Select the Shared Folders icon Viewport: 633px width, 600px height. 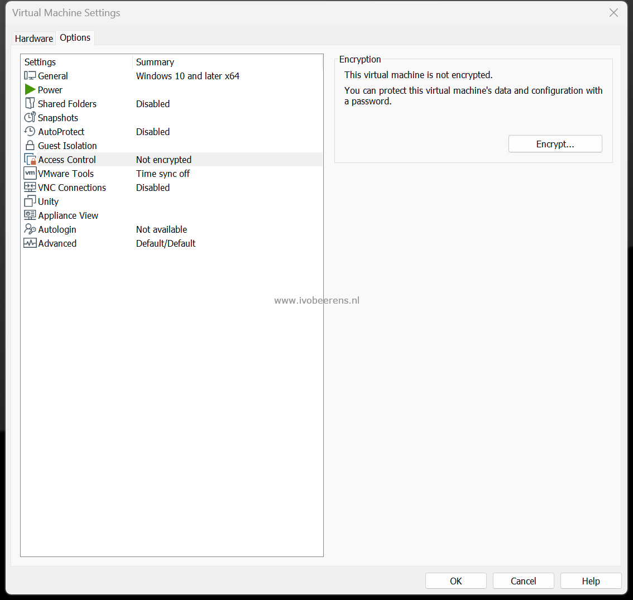(x=30, y=103)
